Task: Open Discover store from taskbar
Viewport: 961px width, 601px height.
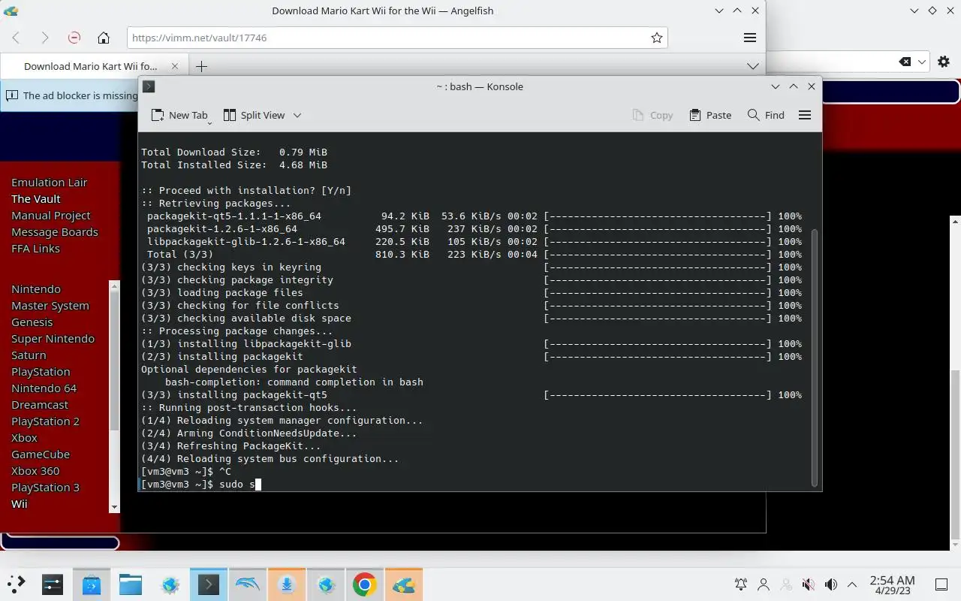Action: tap(92, 584)
